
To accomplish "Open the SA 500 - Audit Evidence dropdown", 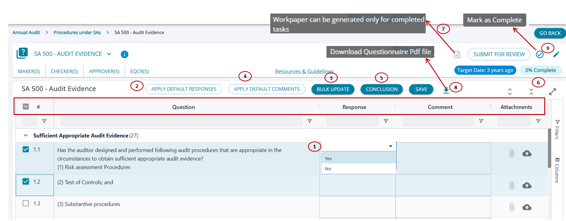I will point(109,54).
